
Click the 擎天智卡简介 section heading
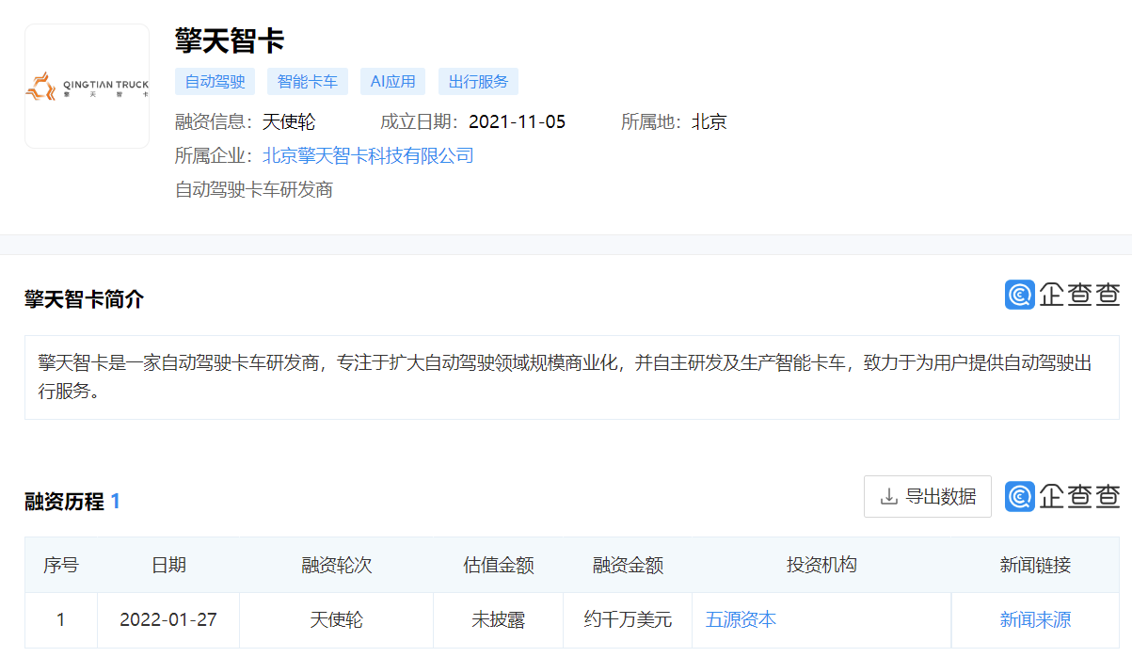(x=85, y=299)
